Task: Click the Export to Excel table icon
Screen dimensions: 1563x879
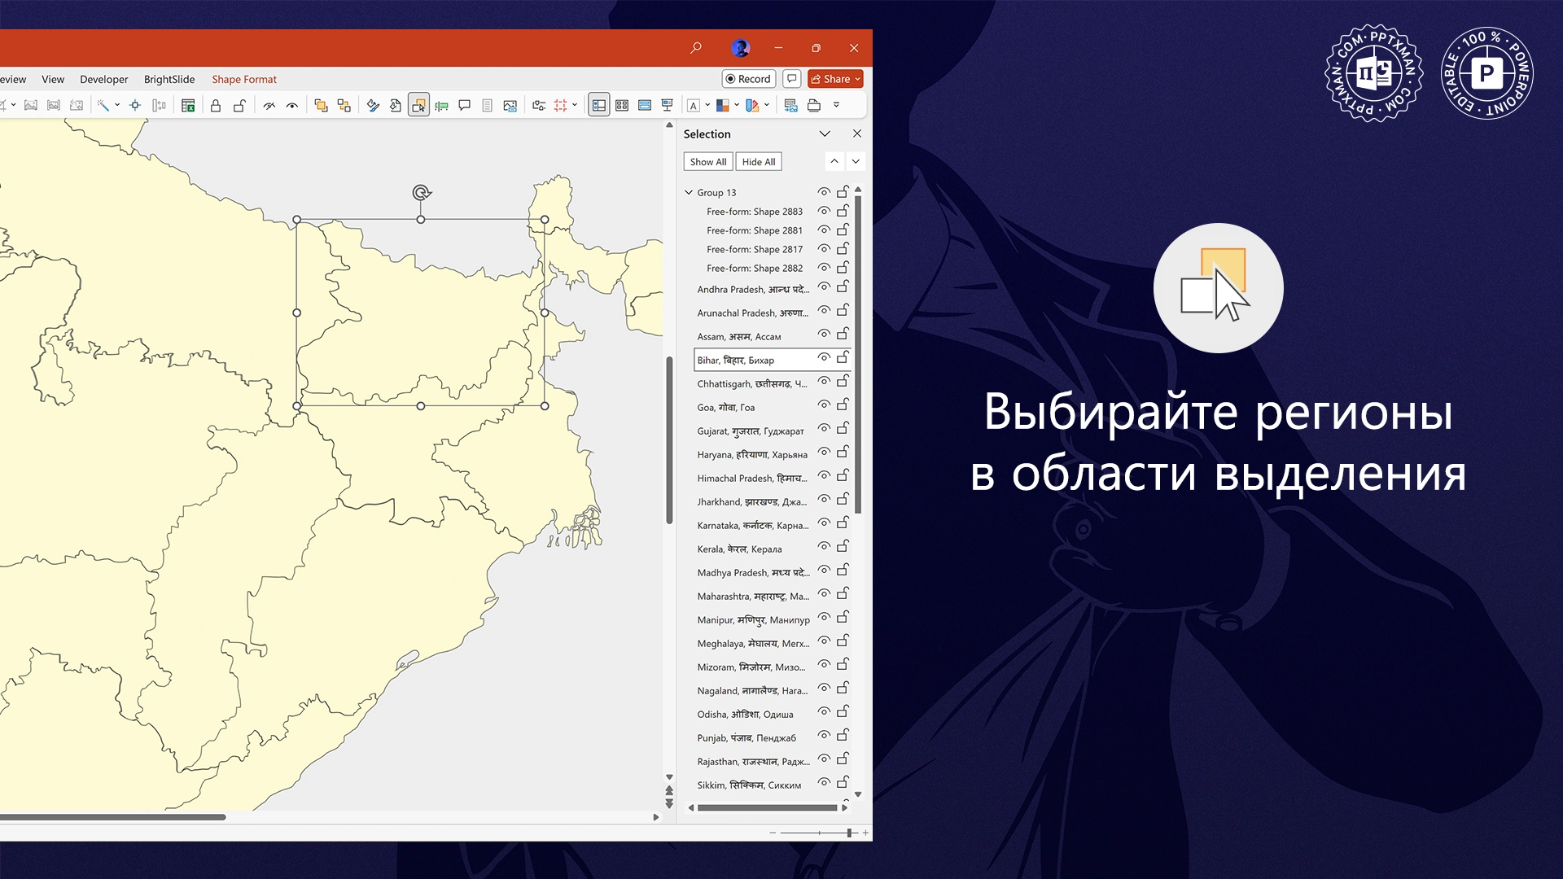Action: (x=188, y=106)
